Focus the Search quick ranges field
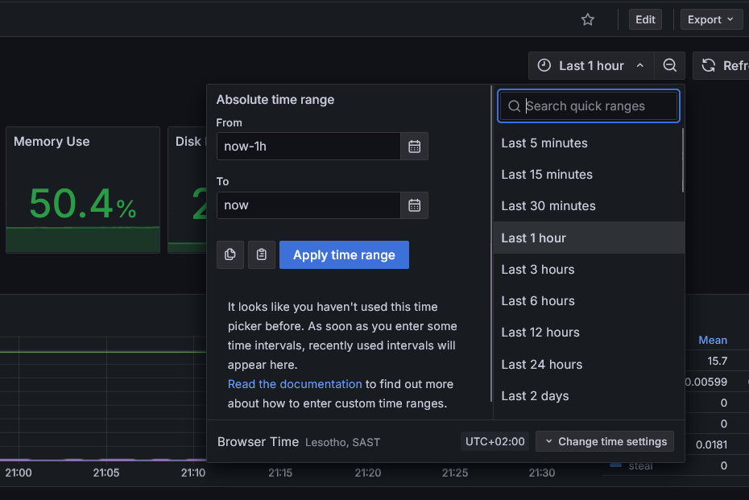 [596, 106]
